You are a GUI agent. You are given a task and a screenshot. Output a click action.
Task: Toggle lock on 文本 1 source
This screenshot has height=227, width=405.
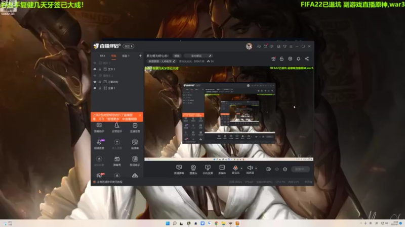(x=100, y=69)
